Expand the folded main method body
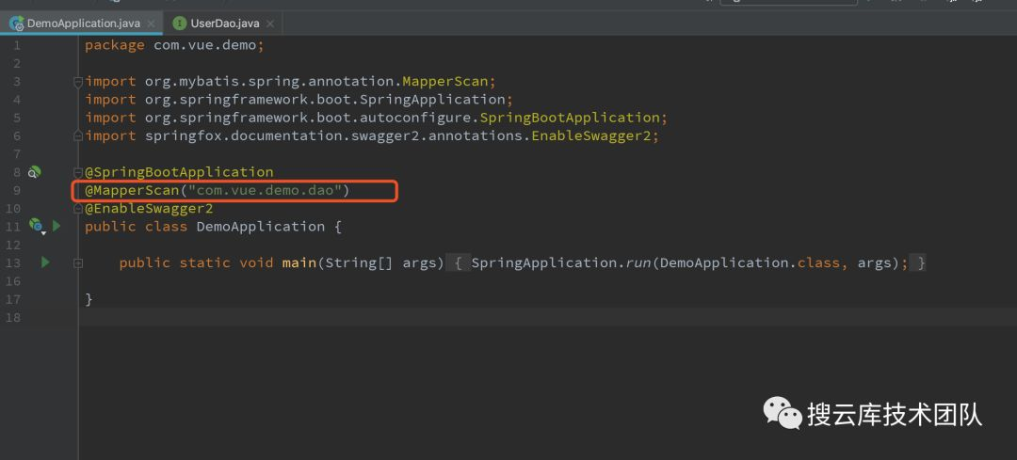This screenshot has width=1017, height=460. (457, 262)
